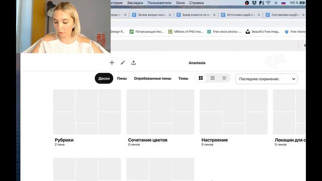Close the "Зачем визуал" browser tab
The height and width of the screenshot is (181, 322).
point(170,15)
